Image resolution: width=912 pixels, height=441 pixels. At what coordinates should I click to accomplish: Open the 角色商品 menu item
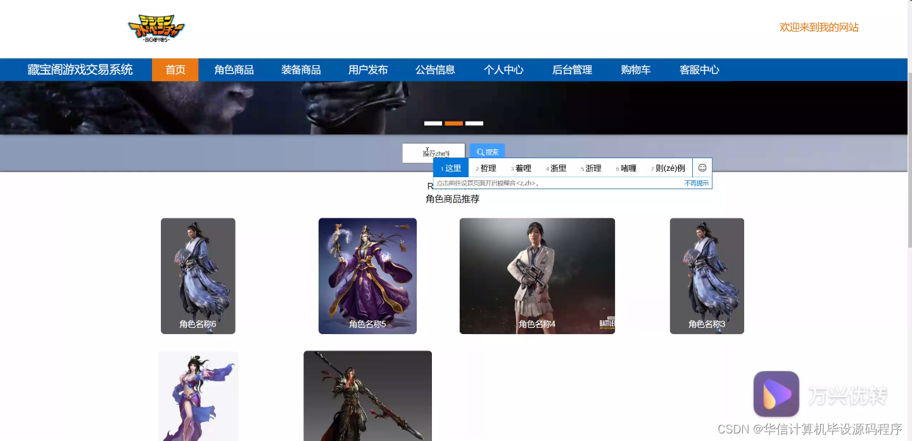(234, 70)
